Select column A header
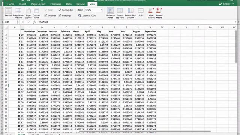This screenshot has width=240, height=135. coord(15,27)
